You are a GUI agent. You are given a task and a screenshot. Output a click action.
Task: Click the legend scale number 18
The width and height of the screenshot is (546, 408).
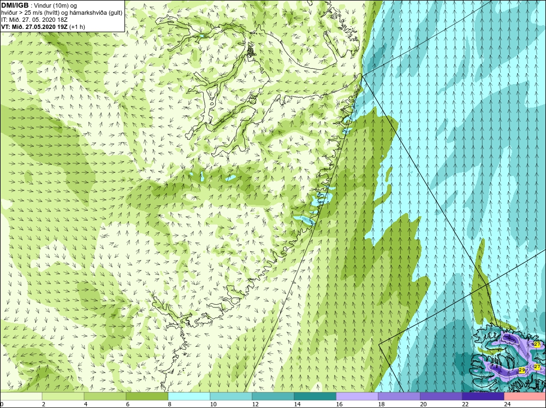point(381,404)
